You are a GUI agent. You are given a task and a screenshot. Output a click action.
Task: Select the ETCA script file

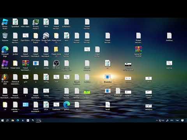pos(46,106)
